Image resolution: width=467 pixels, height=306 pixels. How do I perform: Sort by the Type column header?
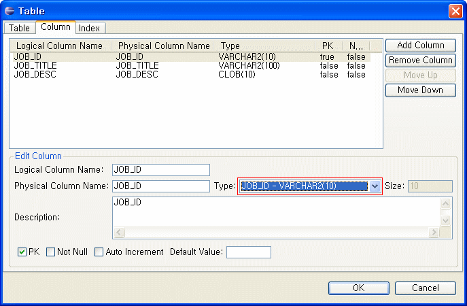point(266,46)
